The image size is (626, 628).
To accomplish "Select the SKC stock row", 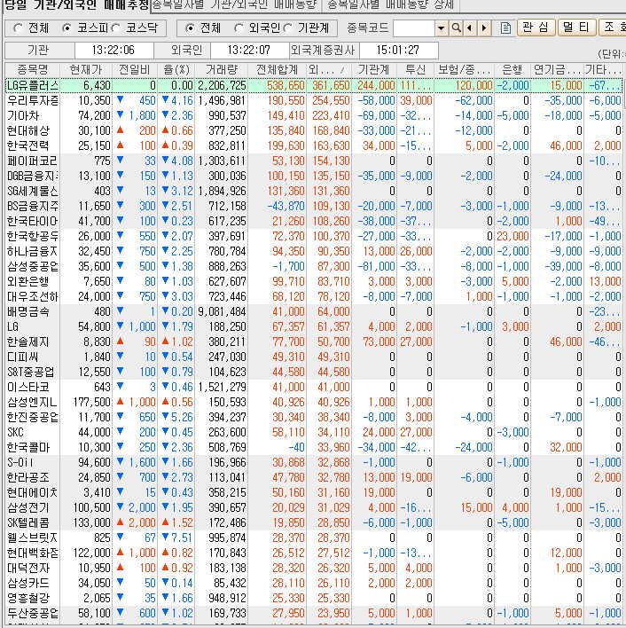I will 314,433.
